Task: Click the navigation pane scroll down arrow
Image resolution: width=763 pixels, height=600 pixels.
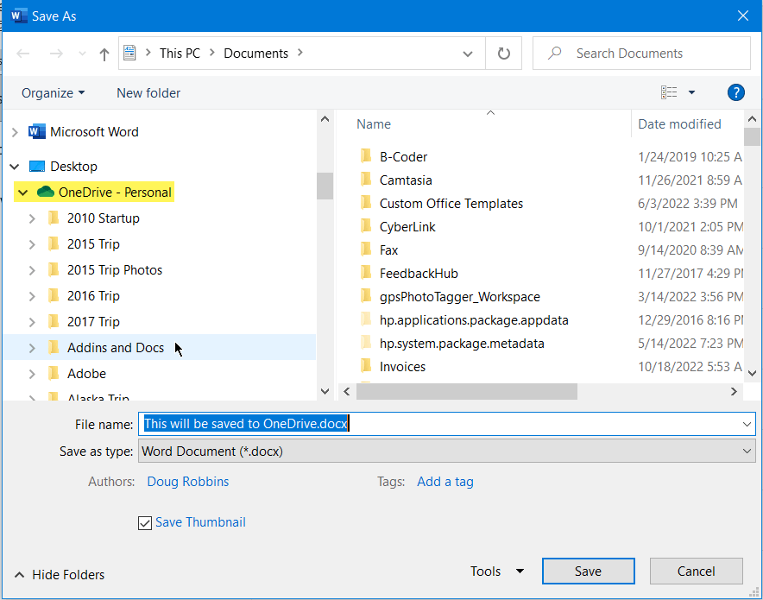Action: (325, 391)
